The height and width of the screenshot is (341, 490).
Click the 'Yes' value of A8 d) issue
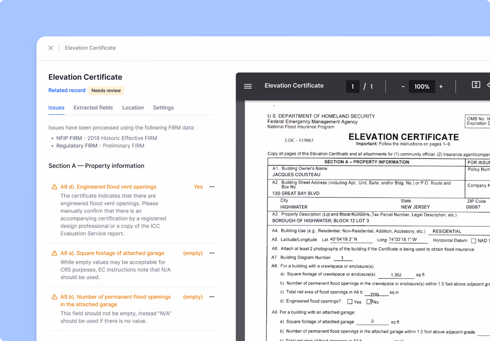click(x=198, y=187)
